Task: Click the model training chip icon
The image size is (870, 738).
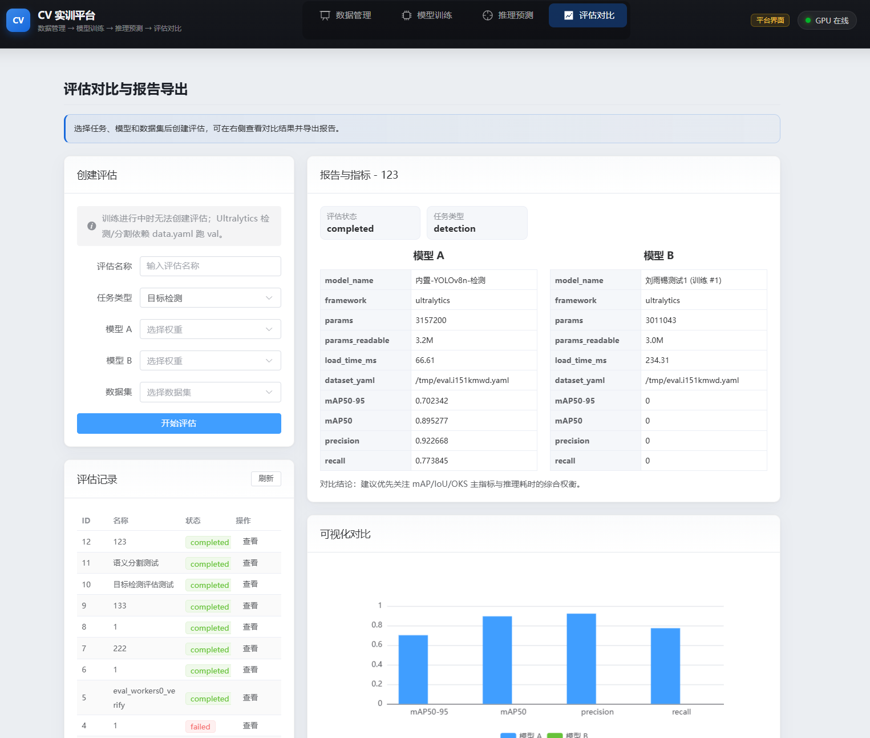Action: pyautogui.click(x=406, y=15)
